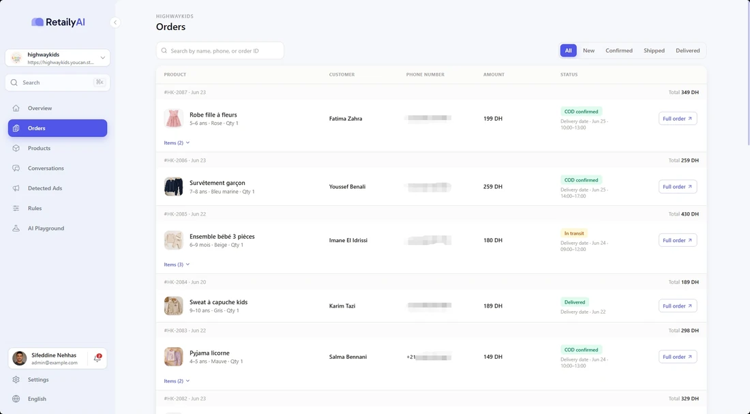The width and height of the screenshot is (750, 414).
Task: Click the Overview home icon
Action: pyautogui.click(x=16, y=108)
